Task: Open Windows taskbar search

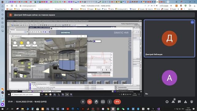Action: click(x=7, y=109)
